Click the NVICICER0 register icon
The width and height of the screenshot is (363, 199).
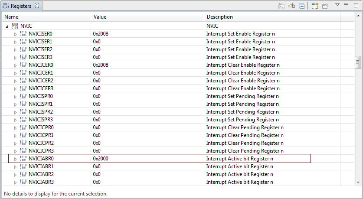23,65
